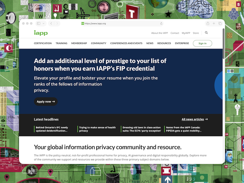Go forward with the browser forward arrow
This screenshot has height=183, width=244.
tap(57, 23)
